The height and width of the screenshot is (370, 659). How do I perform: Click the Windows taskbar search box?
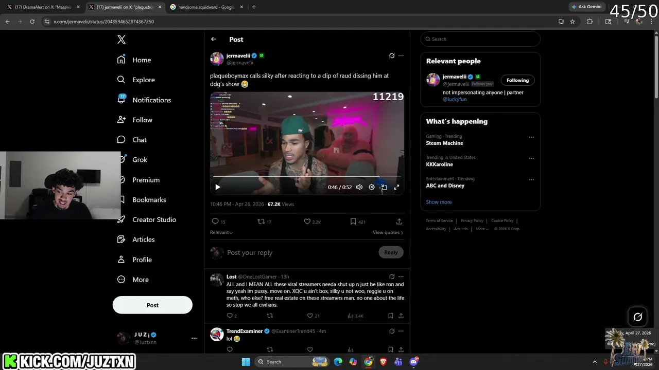click(x=292, y=362)
